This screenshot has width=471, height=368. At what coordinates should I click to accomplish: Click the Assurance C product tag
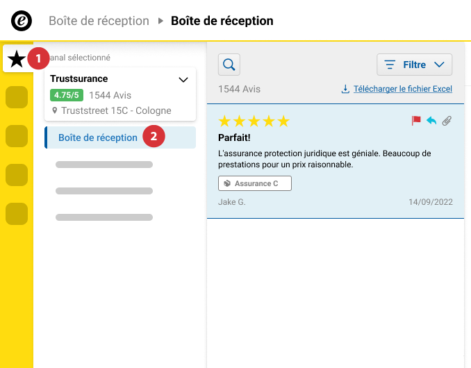pos(255,183)
